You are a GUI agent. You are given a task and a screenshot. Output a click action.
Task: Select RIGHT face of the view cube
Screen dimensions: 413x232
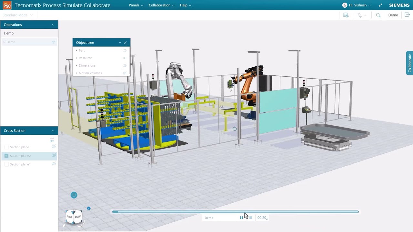(x=78, y=217)
